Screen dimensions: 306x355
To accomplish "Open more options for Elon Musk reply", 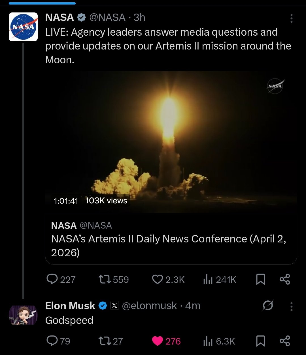I will (x=291, y=306).
